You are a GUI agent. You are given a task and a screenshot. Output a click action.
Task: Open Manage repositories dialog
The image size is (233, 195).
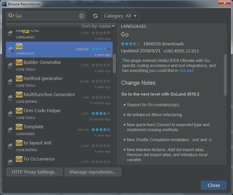point(93,172)
